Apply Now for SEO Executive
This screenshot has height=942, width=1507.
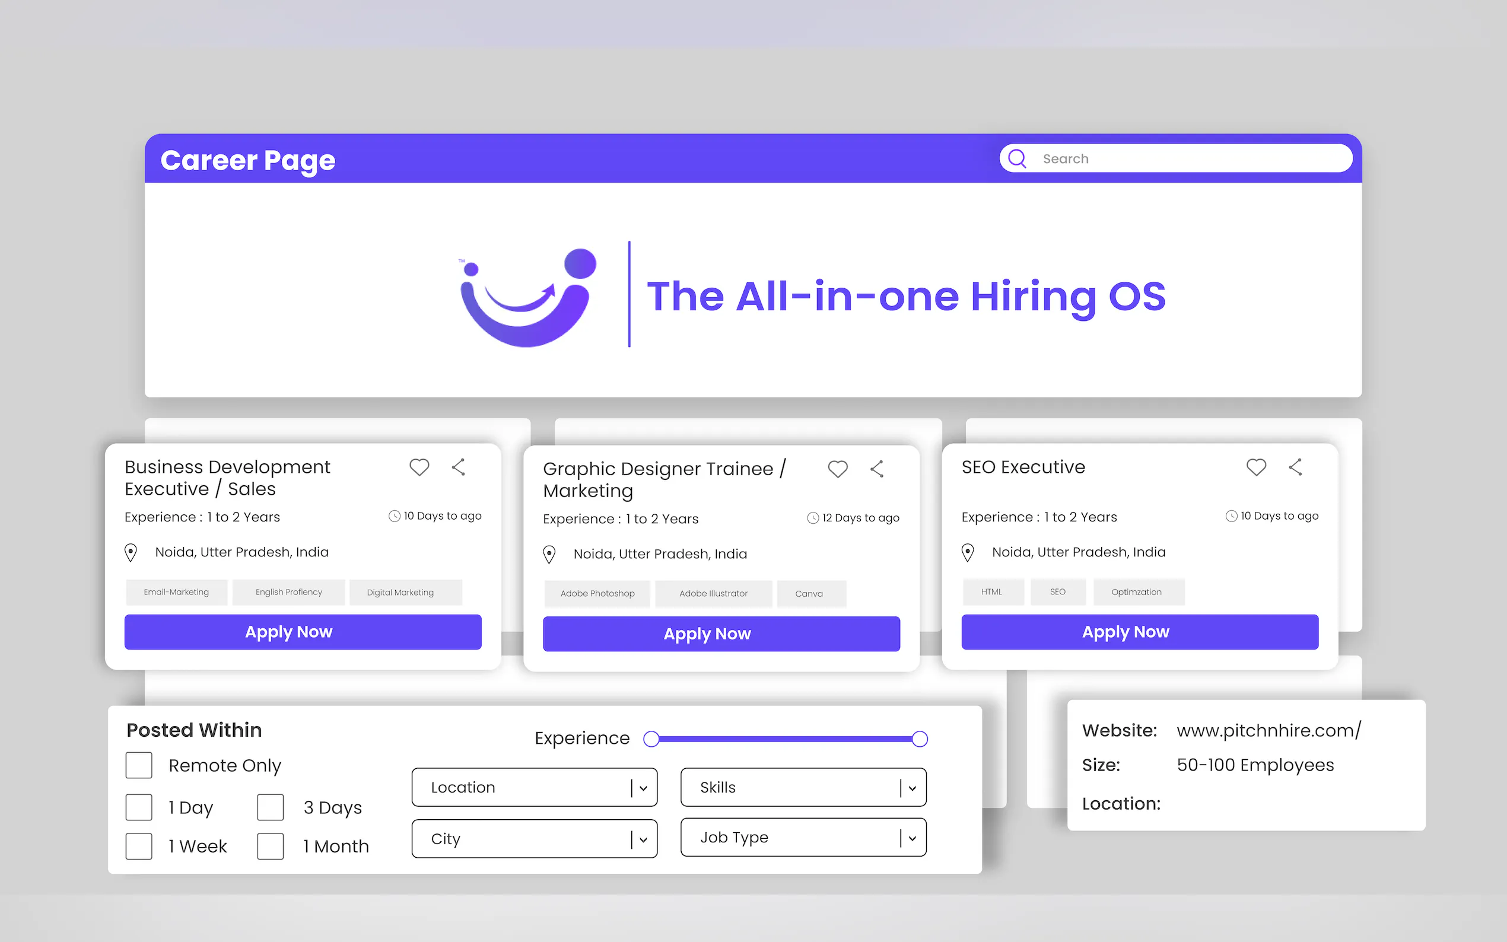(1139, 632)
